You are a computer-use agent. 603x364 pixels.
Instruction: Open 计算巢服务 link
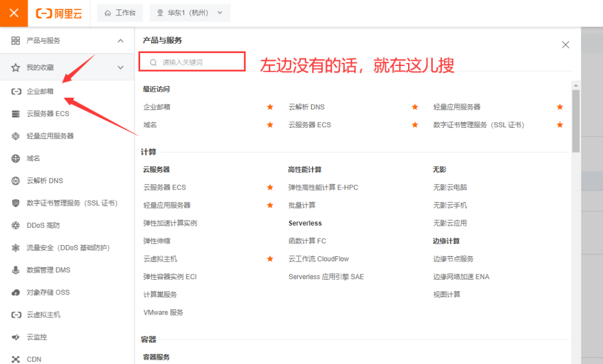point(160,294)
